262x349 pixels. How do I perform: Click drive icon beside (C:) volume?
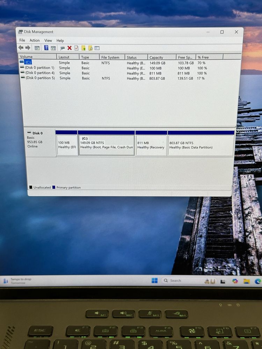(x=22, y=62)
